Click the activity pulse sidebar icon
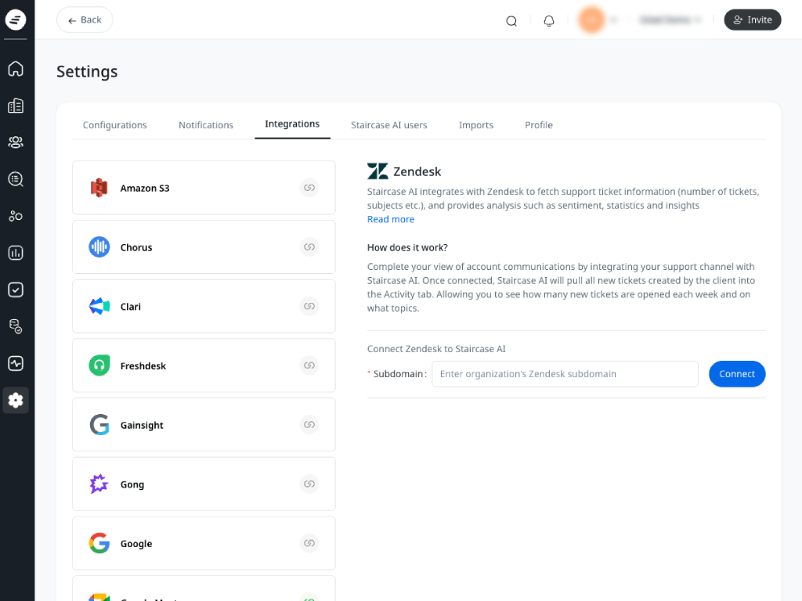This screenshot has width=802, height=601. coord(16,363)
